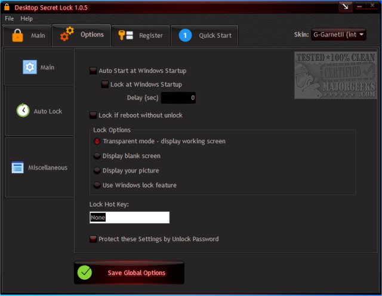Viewport: 382px width, 296px height.
Task: Click the blue list Miscellaneous icon
Action: tap(17, 167)
